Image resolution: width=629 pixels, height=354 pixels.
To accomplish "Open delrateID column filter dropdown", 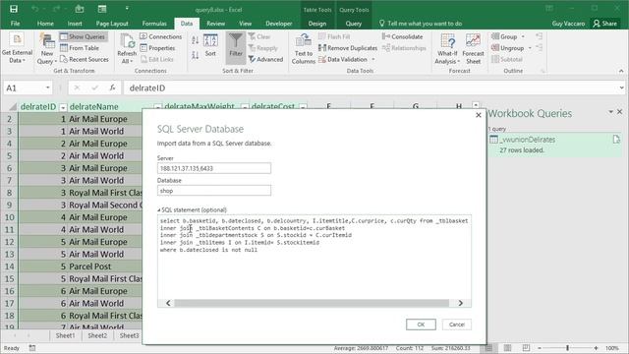I will pyautogui.click(x=63, y=107).
